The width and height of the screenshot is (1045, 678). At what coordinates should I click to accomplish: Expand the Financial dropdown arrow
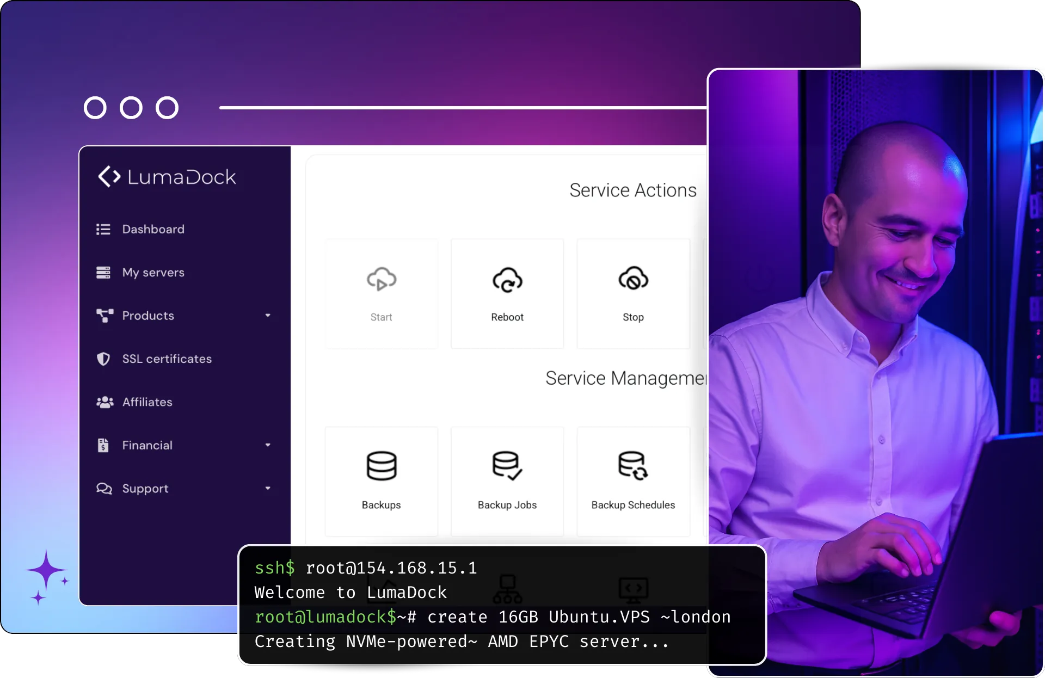(x=268, y=445)
